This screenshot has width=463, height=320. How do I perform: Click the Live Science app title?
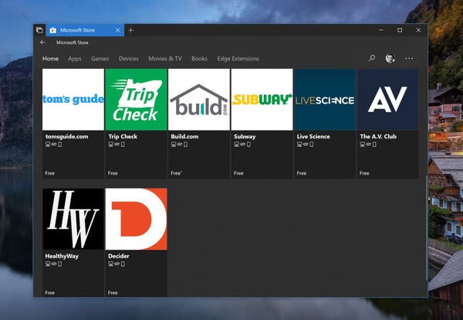[x=313, y=136]
